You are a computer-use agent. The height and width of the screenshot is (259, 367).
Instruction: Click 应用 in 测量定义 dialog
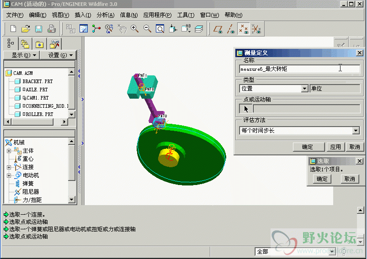click(x=335, y=147)
